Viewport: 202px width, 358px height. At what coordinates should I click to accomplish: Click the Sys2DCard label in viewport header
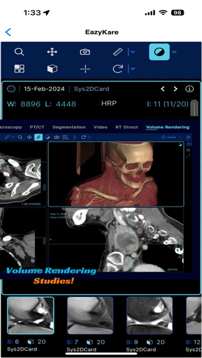(92, 89)
